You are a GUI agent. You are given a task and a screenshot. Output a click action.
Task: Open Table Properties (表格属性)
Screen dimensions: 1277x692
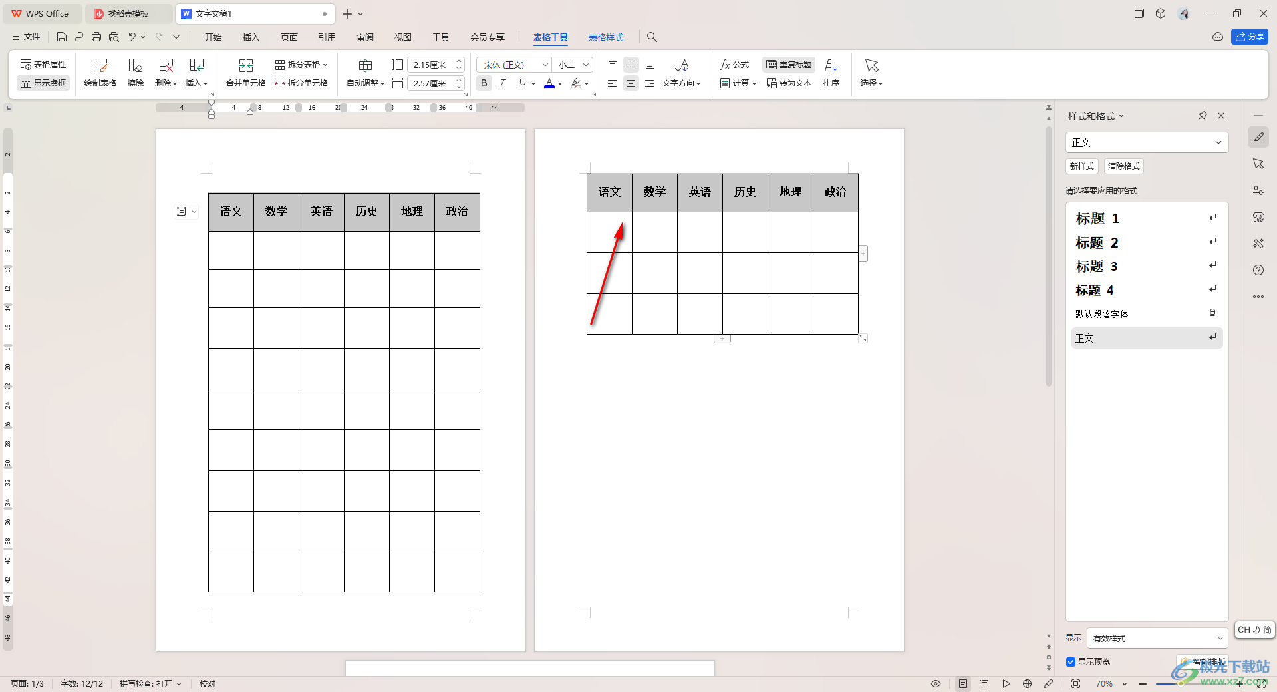click(x=43, y=64)
